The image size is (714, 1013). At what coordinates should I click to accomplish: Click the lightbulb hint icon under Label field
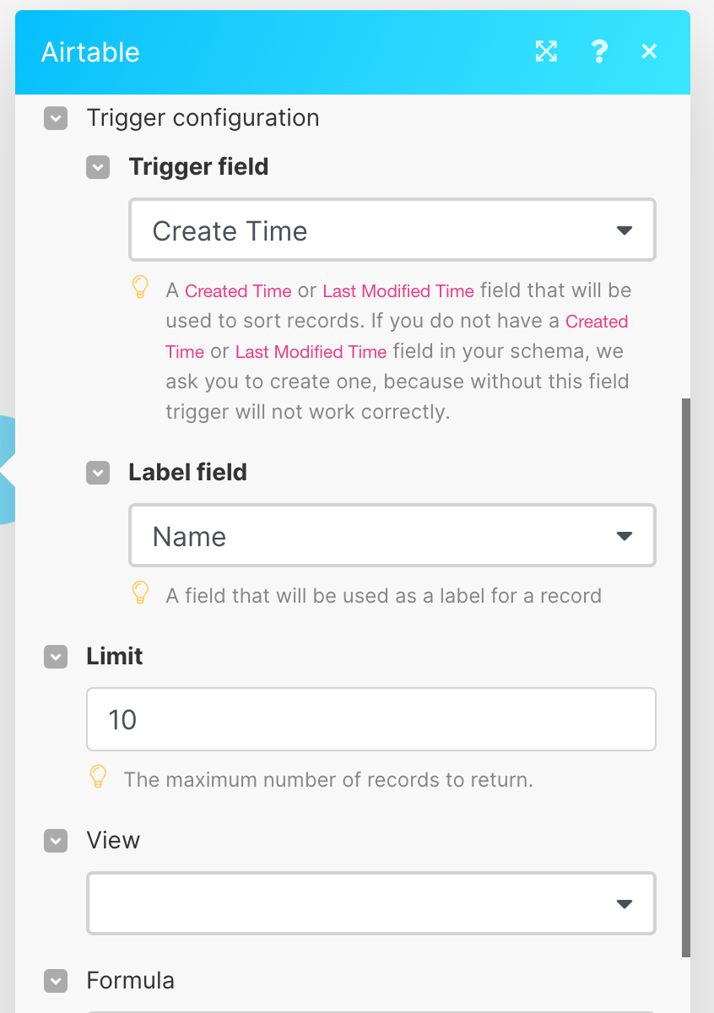coord(141,593)
